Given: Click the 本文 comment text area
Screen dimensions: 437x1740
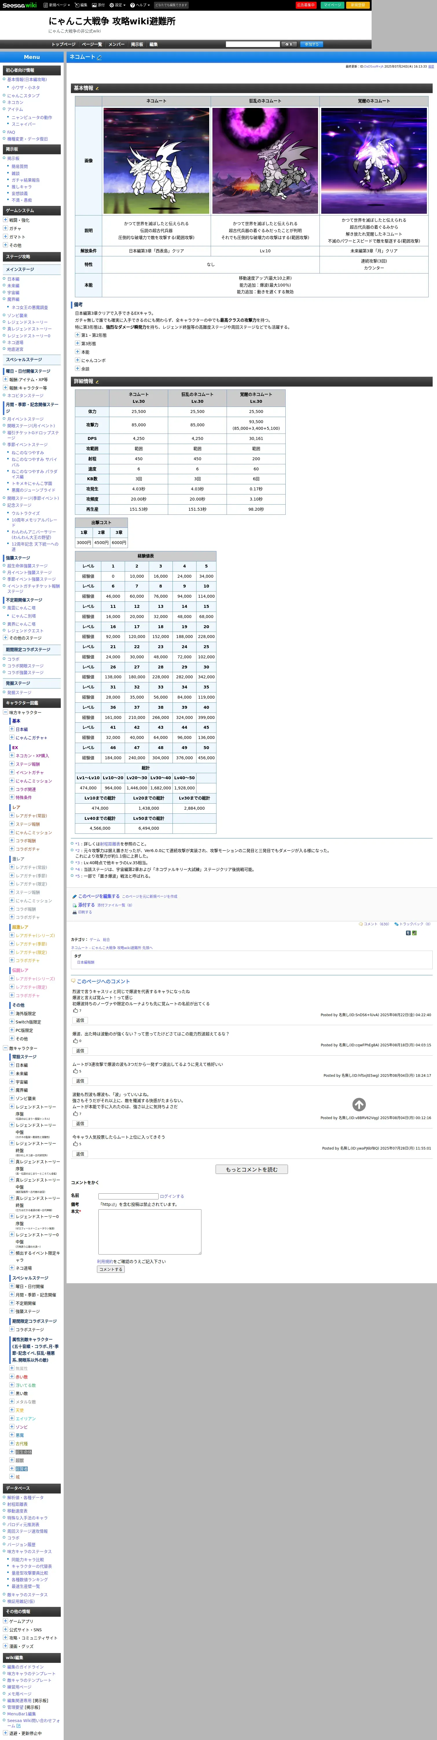Looking at the screenshot, I should pyautogui.click(x=150, y=1232).
